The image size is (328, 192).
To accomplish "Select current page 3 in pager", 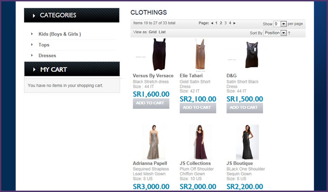I will [x=226, y=23].
